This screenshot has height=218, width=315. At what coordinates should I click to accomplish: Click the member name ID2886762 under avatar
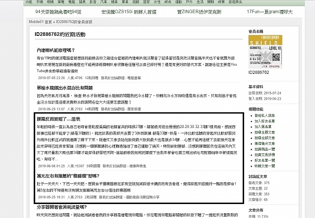[259, 73]
